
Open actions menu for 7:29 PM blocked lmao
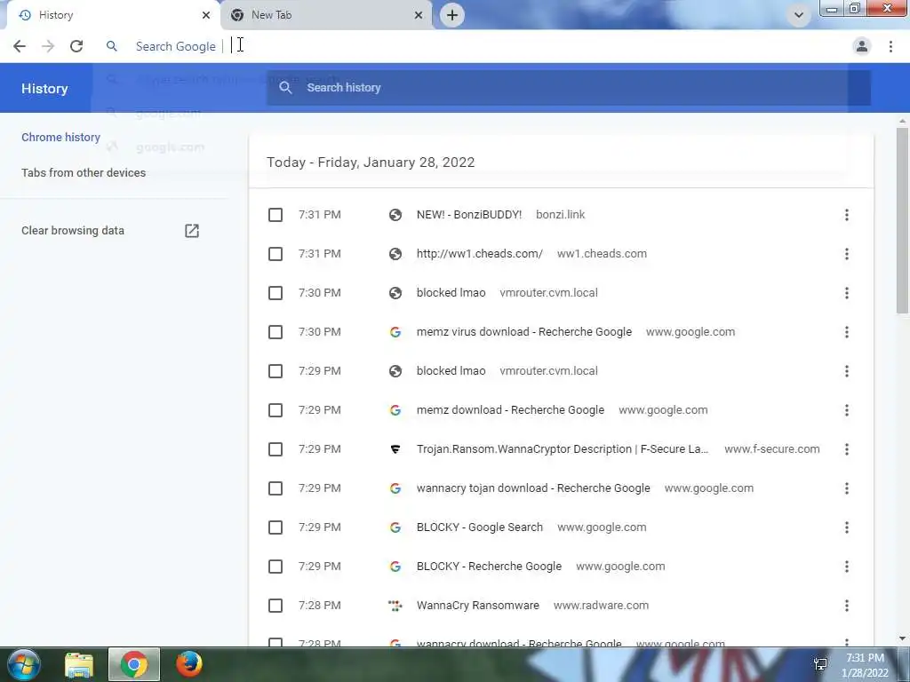point(847,371)
